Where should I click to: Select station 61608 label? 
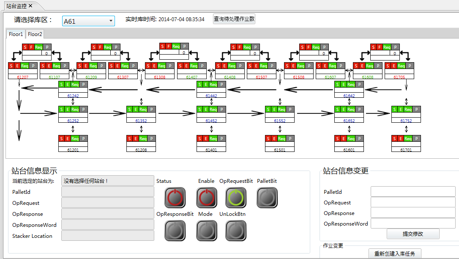(368, 77)
